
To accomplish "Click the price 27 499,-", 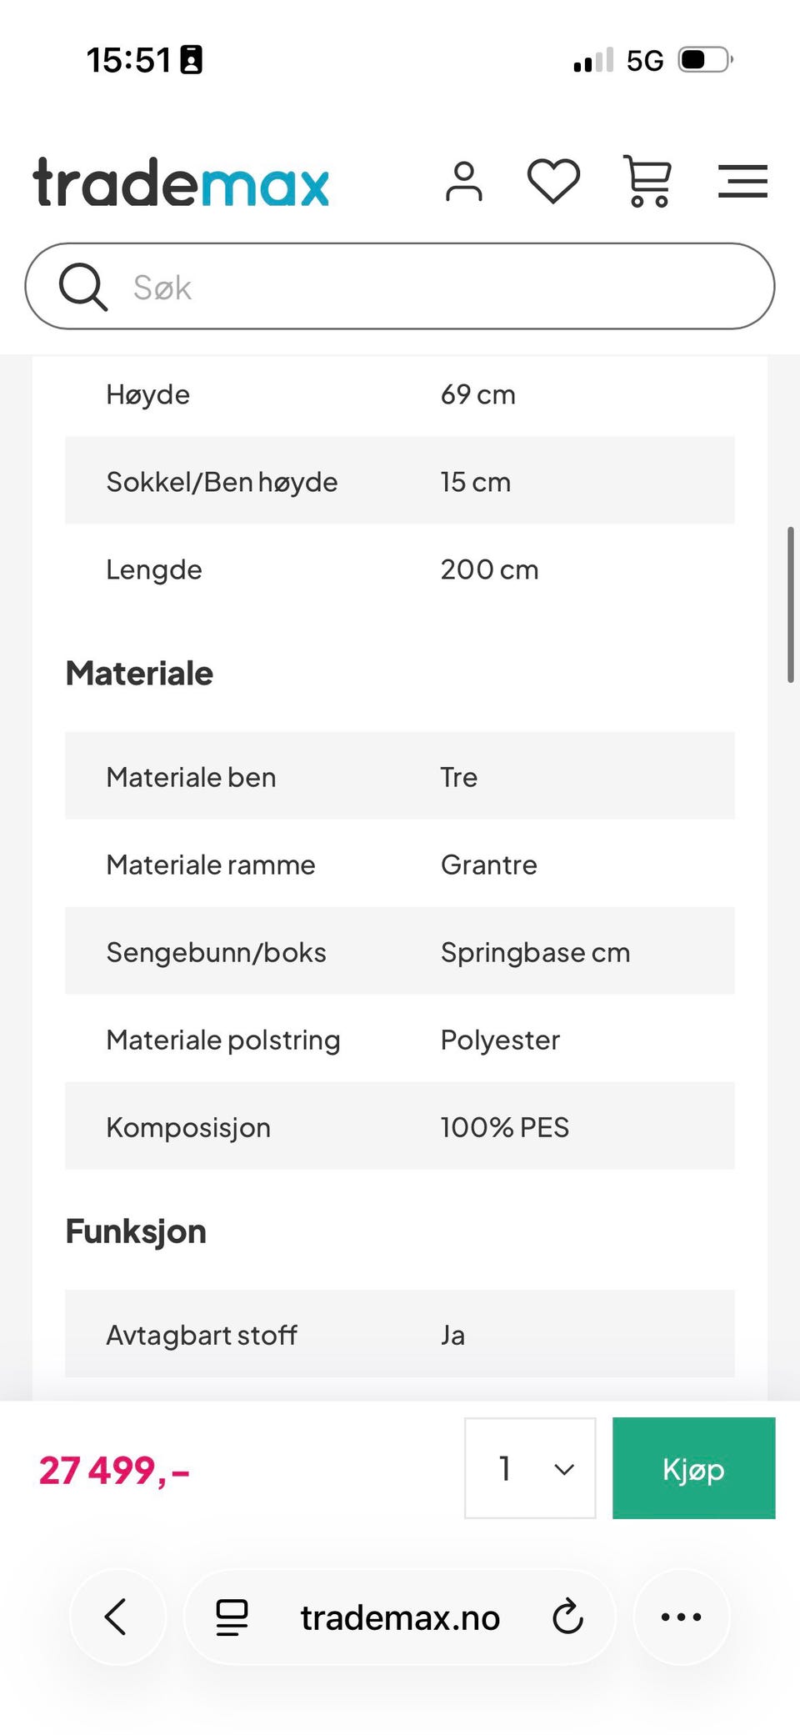I will (114, 1470).
